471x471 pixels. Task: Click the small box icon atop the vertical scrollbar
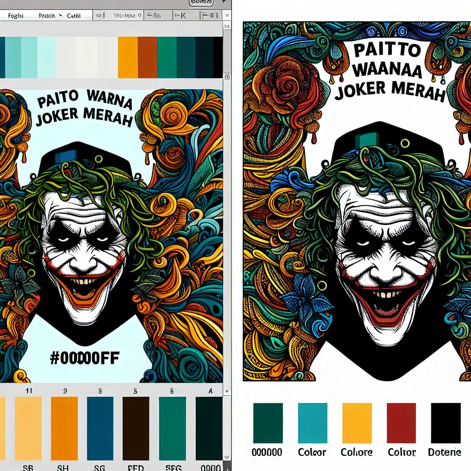point(227,26)
